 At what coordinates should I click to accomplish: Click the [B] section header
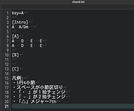(15, 55)
